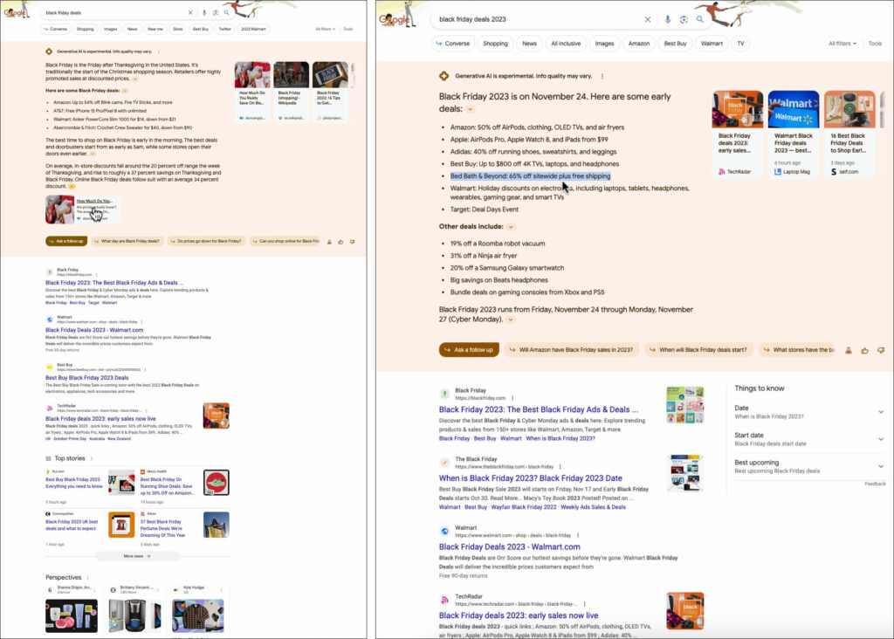This screenshot has height=639, width=894.
Task: Open the 'Black Friday (shopping) - Wikipedia' card
Action: pyautogui.click(x=291, y=91)
